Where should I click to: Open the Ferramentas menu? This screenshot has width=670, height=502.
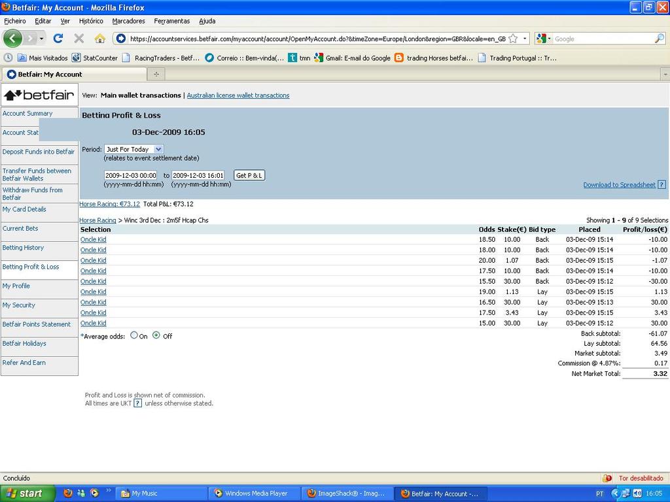tap(172, 21)
